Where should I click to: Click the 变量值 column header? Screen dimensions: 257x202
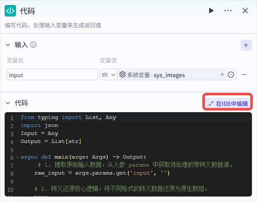pyautogui.click(x=109, y=60)
